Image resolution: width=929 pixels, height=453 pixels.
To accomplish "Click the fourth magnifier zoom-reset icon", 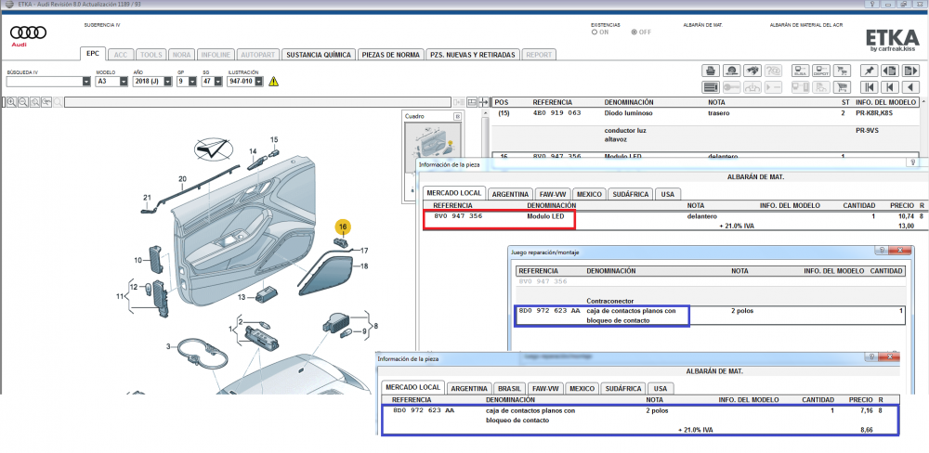I will [x=46, y=102].
